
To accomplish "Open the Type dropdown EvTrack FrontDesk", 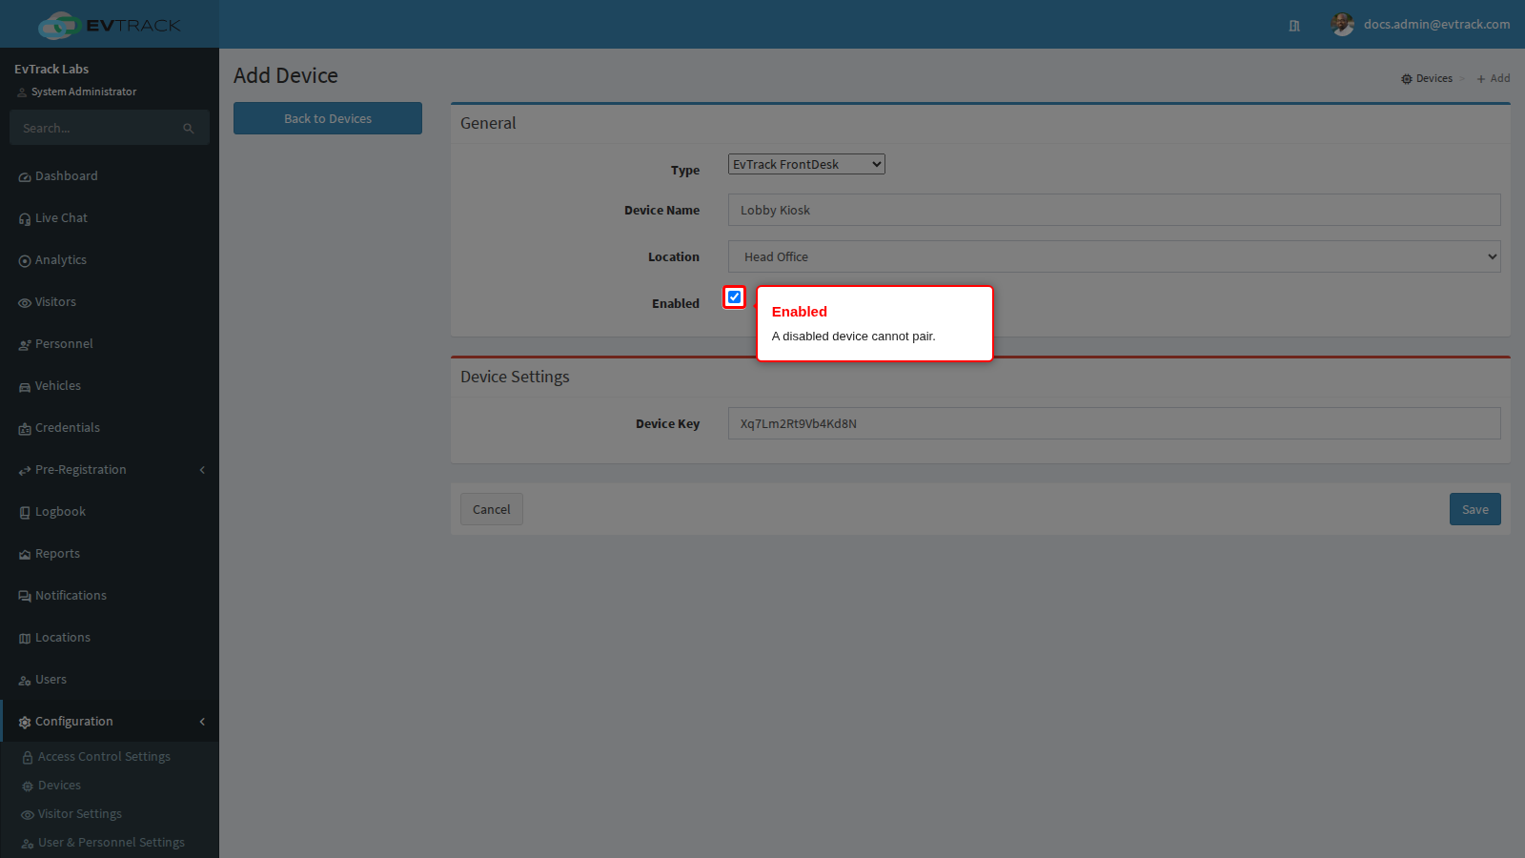I will click(806, 164).
